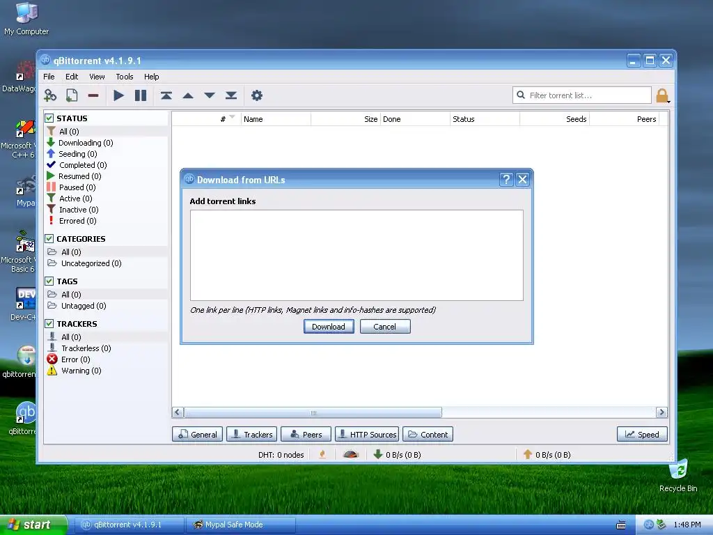Switch to the General tab
713x535 pixels.
(x=198, y=435)
